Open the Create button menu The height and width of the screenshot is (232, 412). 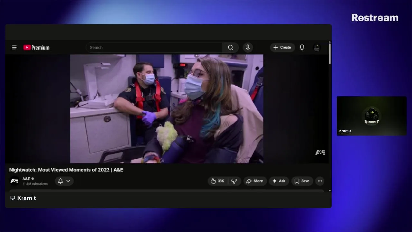pyautogui.click(x=282, y=47)
